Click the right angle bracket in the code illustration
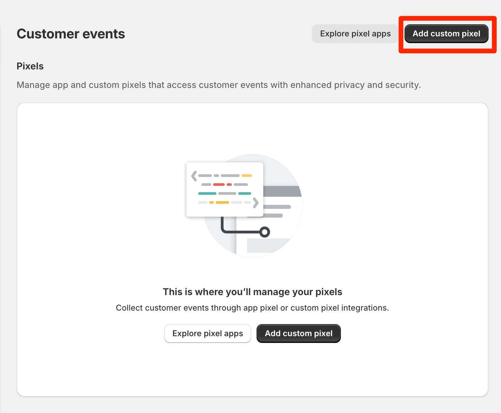The image size is (501, 413). pyautogui.click(x=256, y=202)
